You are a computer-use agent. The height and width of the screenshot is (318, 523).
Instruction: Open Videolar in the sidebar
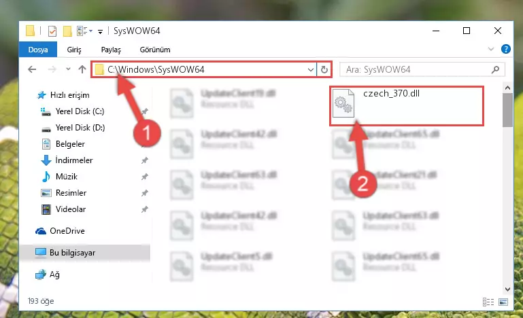(70, 209)
